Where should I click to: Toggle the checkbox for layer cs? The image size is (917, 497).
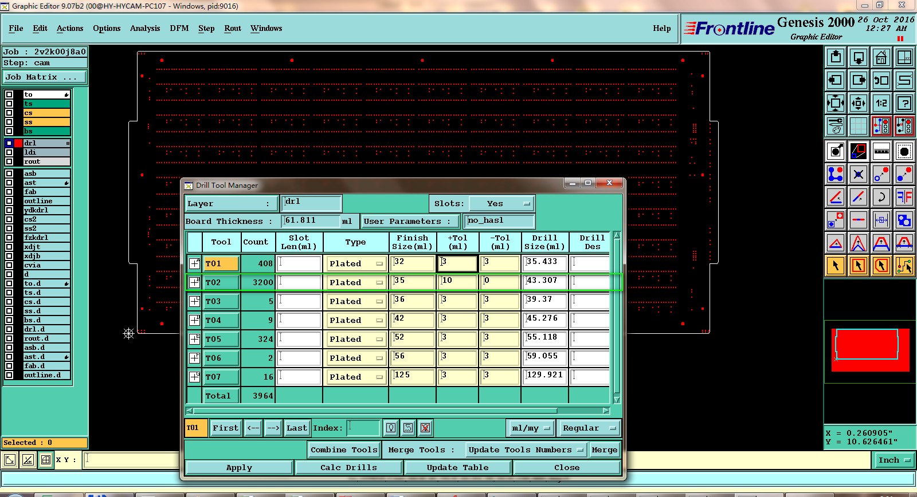[x=9, y=113]
